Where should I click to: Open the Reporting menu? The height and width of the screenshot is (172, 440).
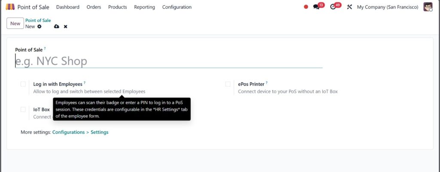144,7
